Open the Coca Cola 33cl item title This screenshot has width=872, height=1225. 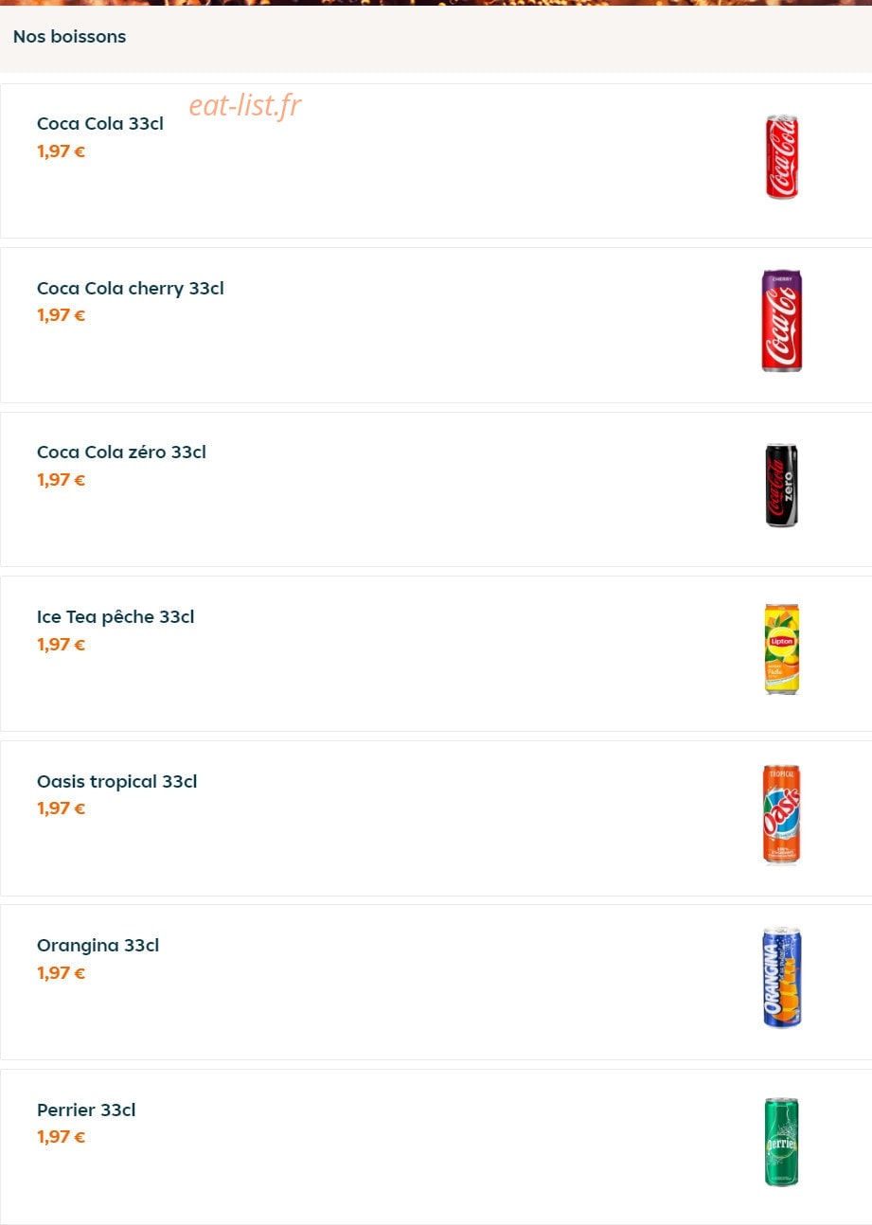pyautogui.click(x=100, y=123)
